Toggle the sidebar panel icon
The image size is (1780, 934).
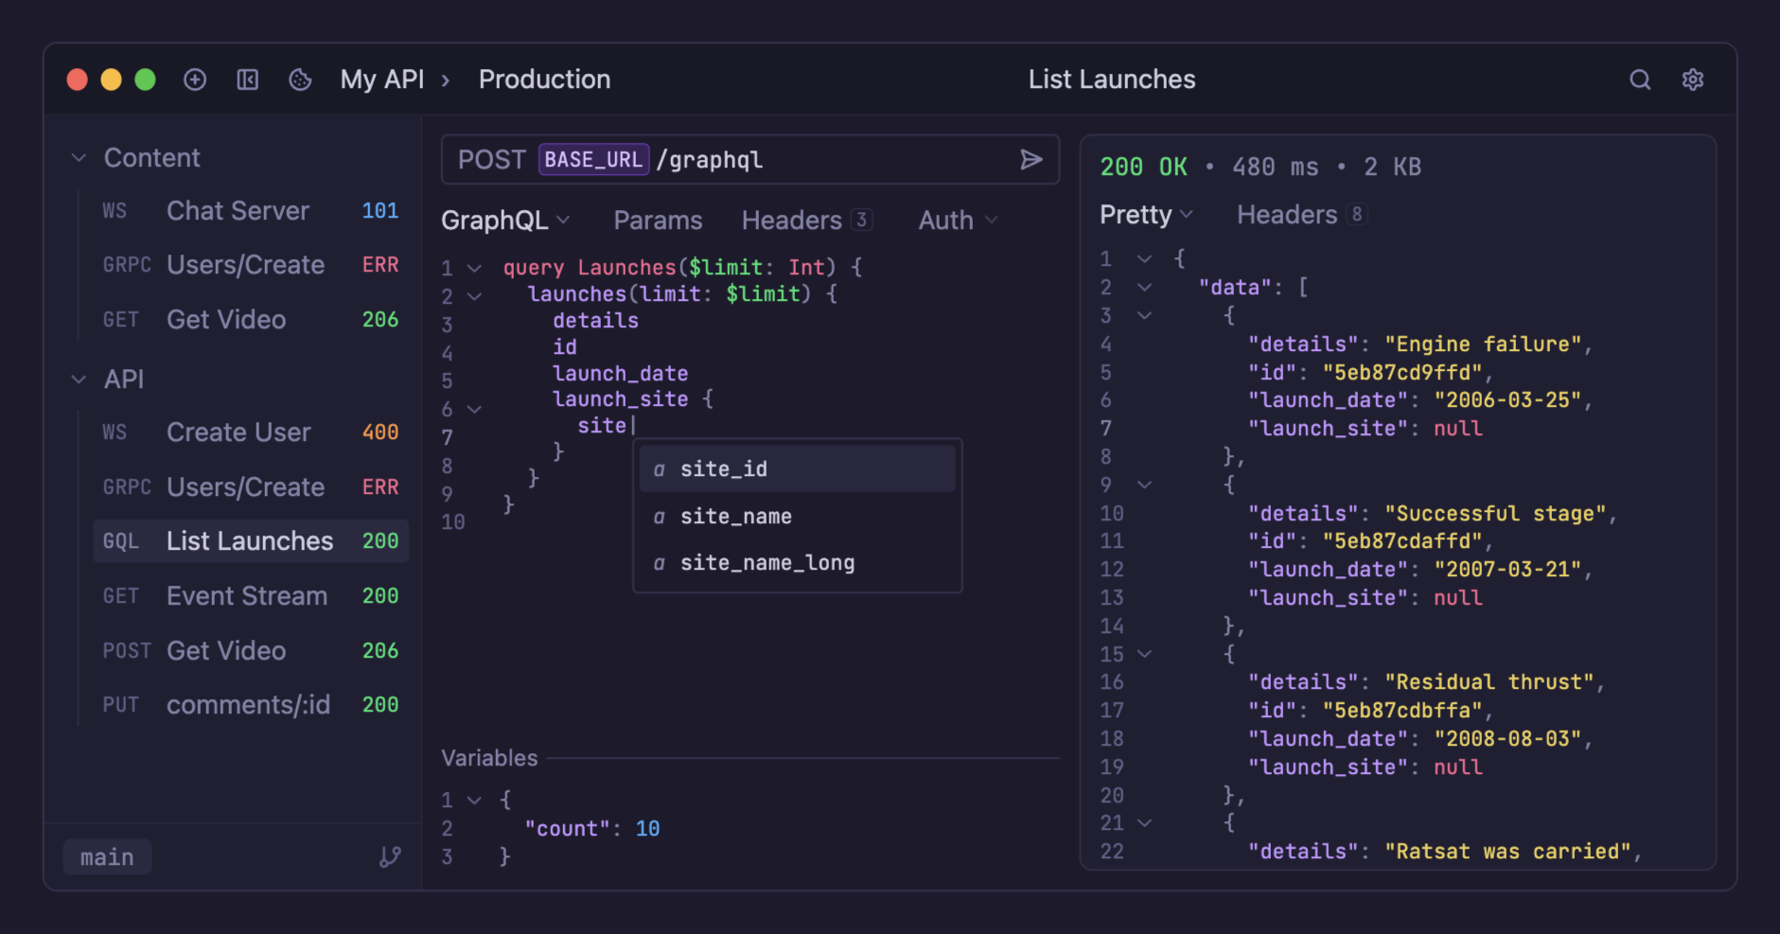[x=248, y=79]
